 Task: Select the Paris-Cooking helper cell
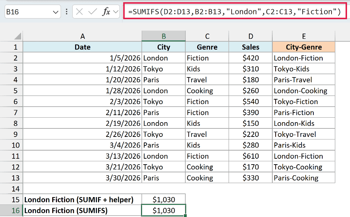click(304, 178)
